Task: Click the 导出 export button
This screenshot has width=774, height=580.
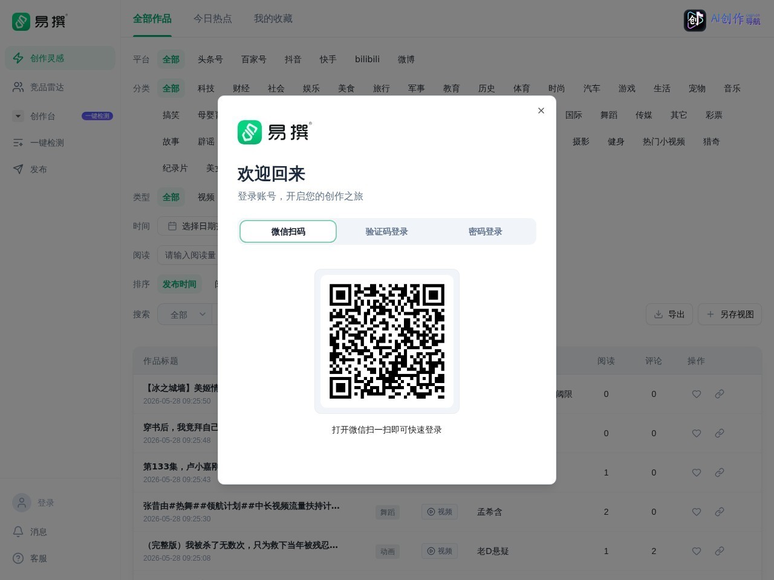Action: (669, 314)
